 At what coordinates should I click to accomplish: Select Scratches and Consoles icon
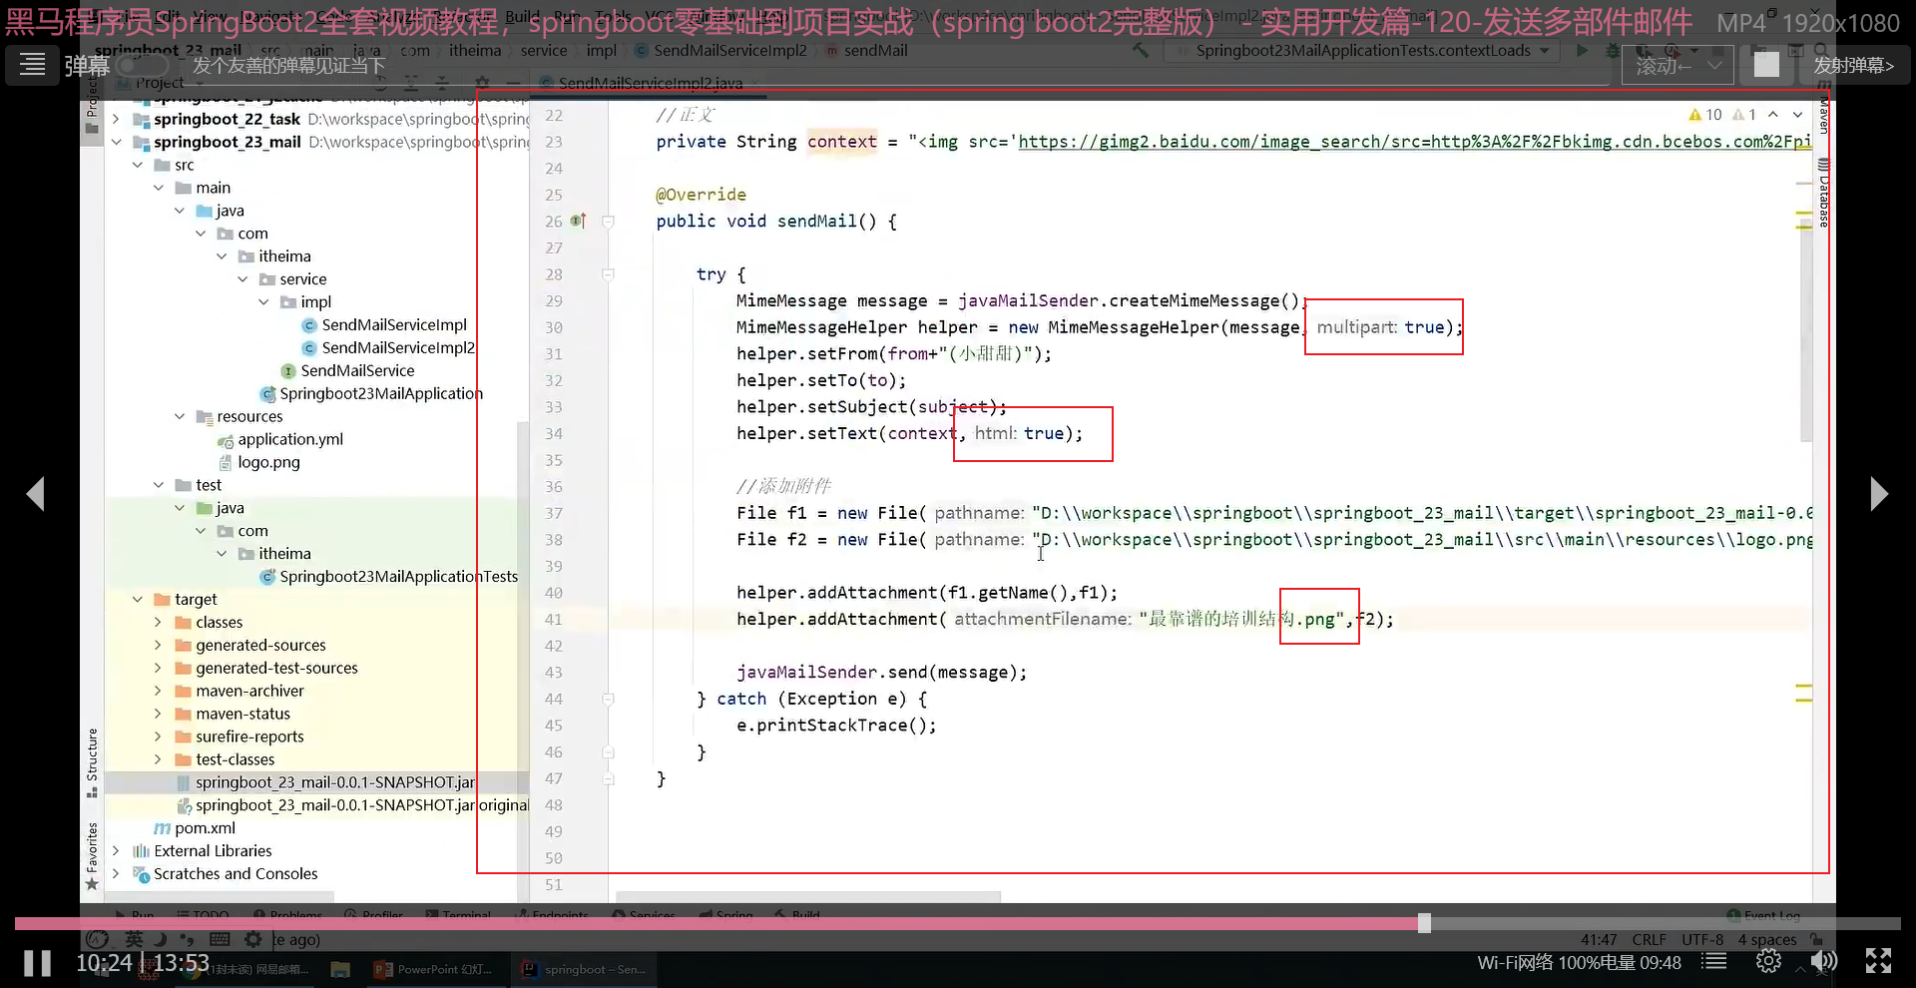pyautogui.click(x=142, y=874)
